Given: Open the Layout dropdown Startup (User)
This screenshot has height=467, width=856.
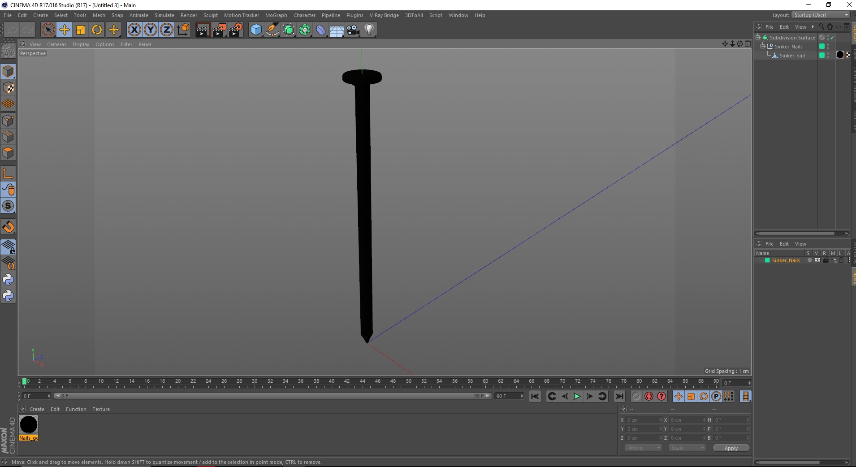Looking at the screenshot, I should click(x=821, y=15).
